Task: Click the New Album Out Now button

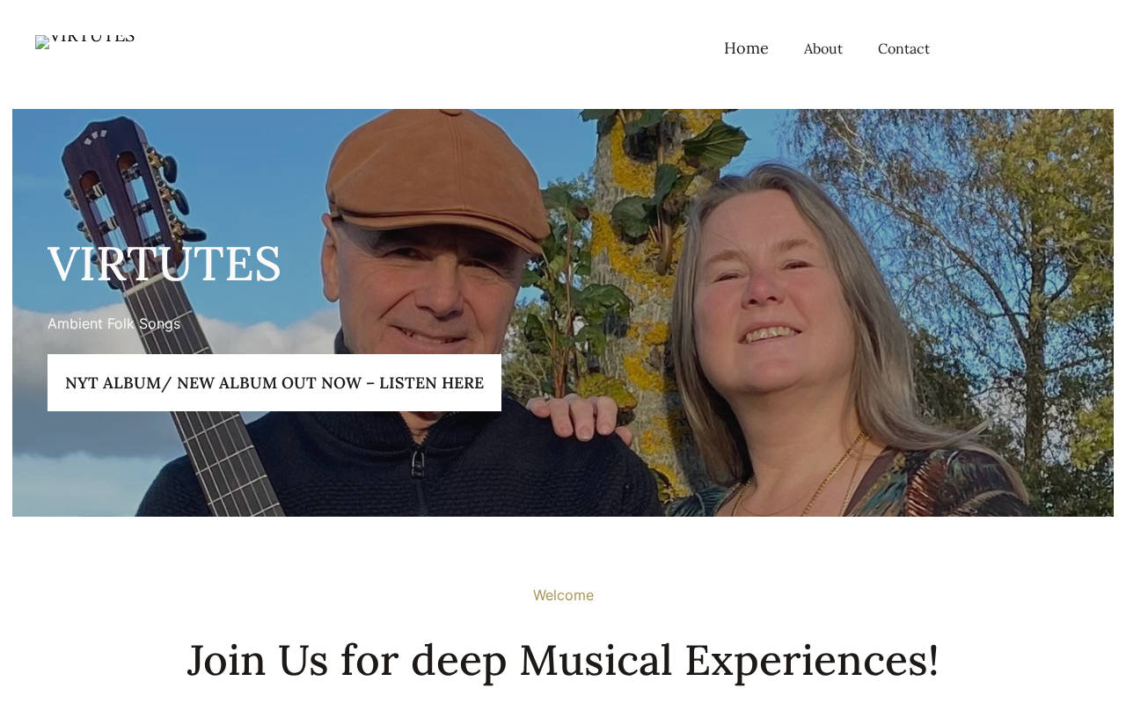Action: (x=274, y=382)
